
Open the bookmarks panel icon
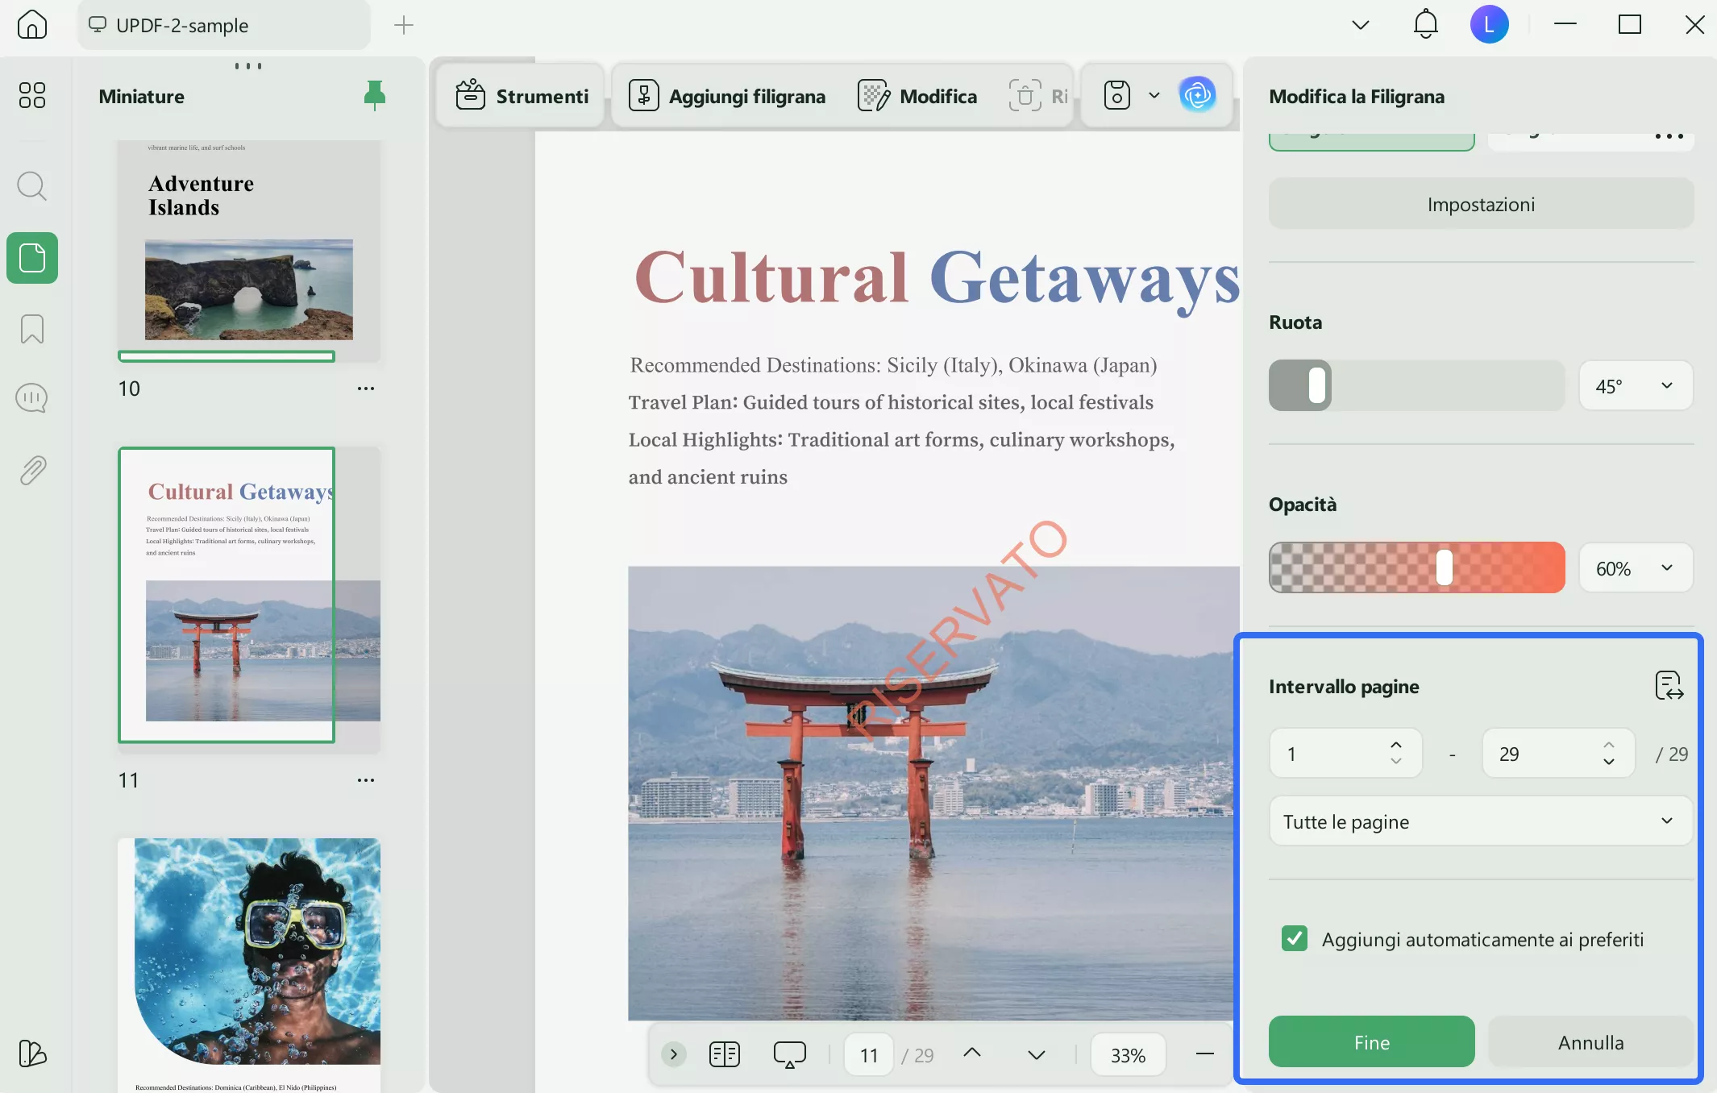pos(32,329)
